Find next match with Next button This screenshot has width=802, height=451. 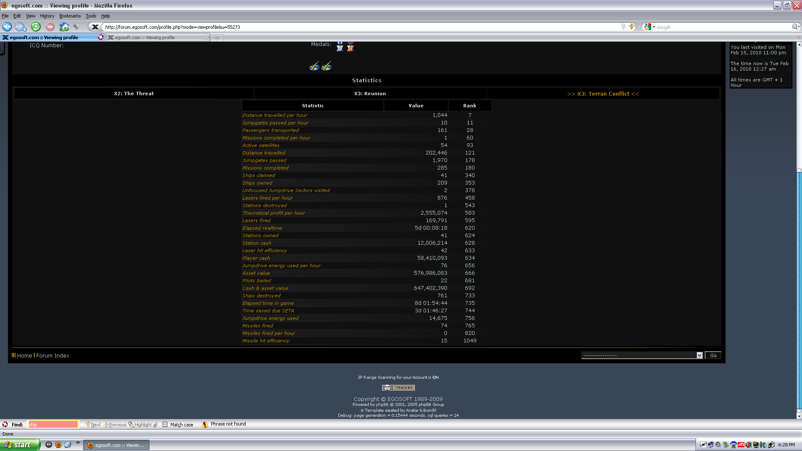pyautogui.click(x=93, y=424)
